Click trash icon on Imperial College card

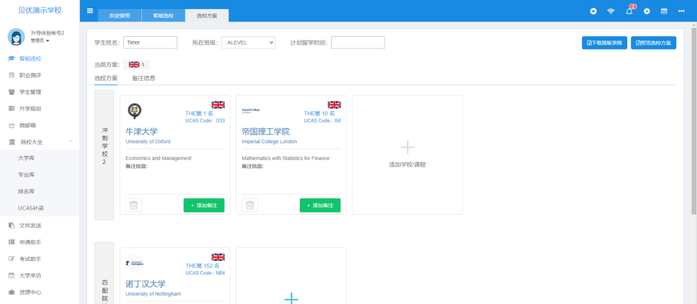pyautogui.click(x=250, y=205)
